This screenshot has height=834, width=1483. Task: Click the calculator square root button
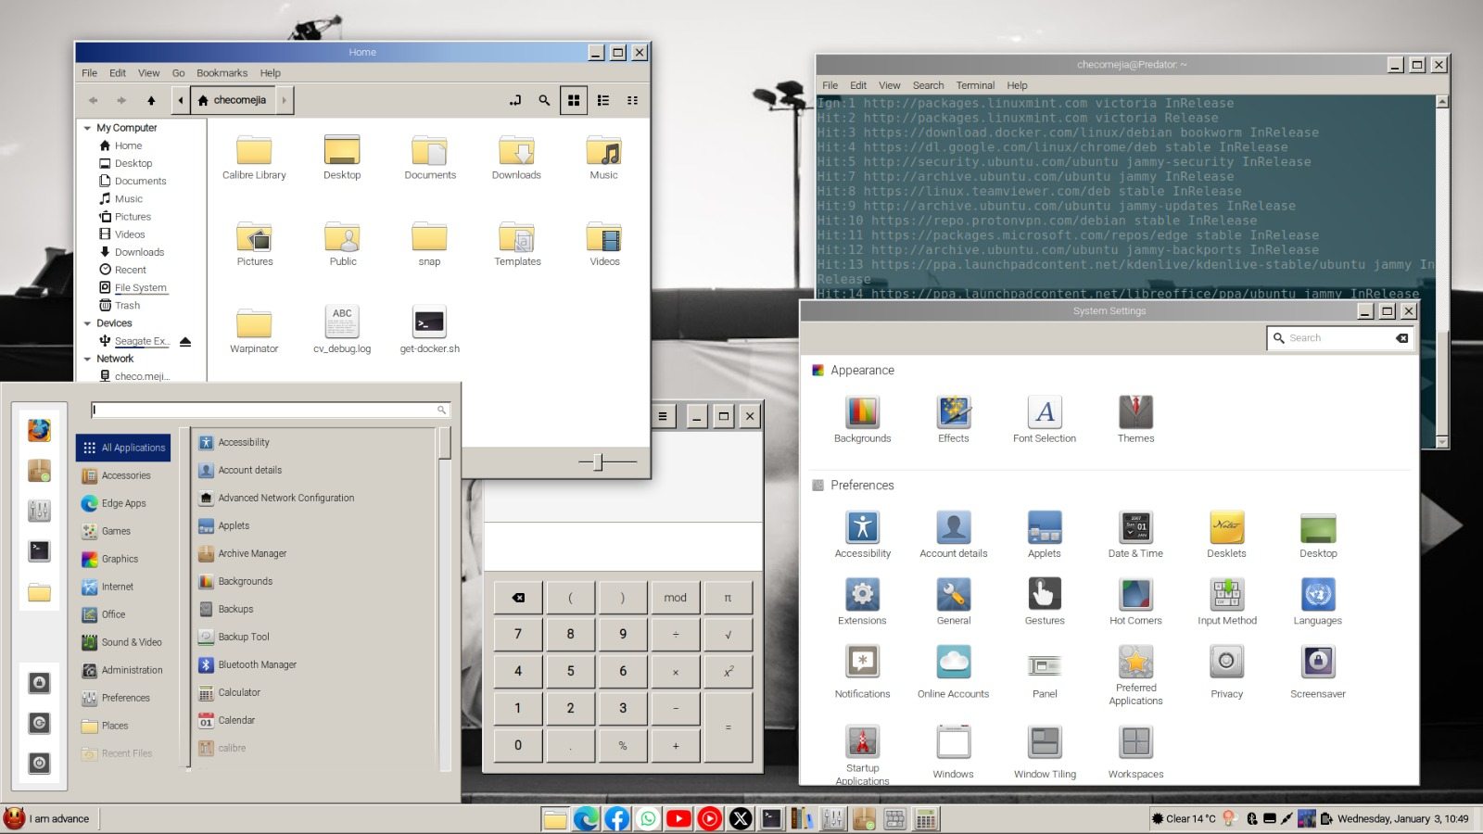(x=728, y=635)
